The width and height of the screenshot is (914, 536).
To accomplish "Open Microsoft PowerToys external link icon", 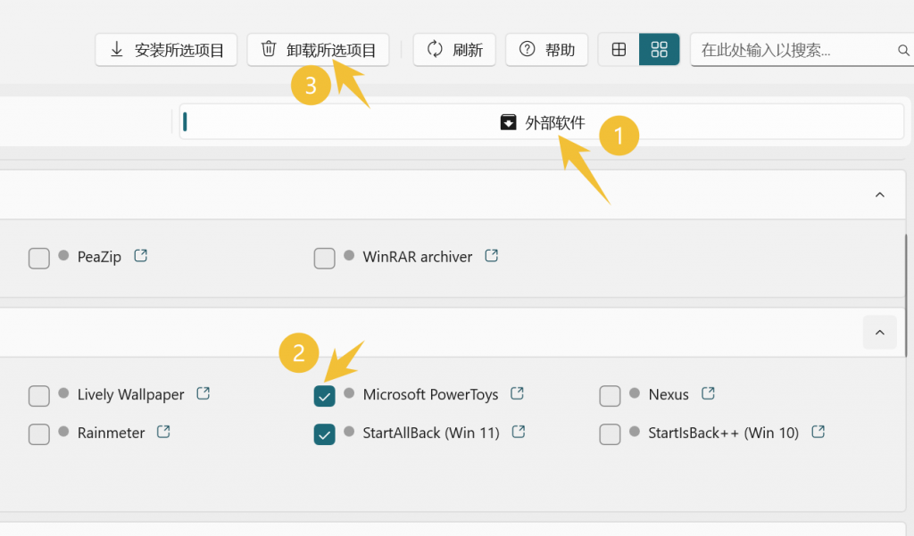I will tap(517, 393).
